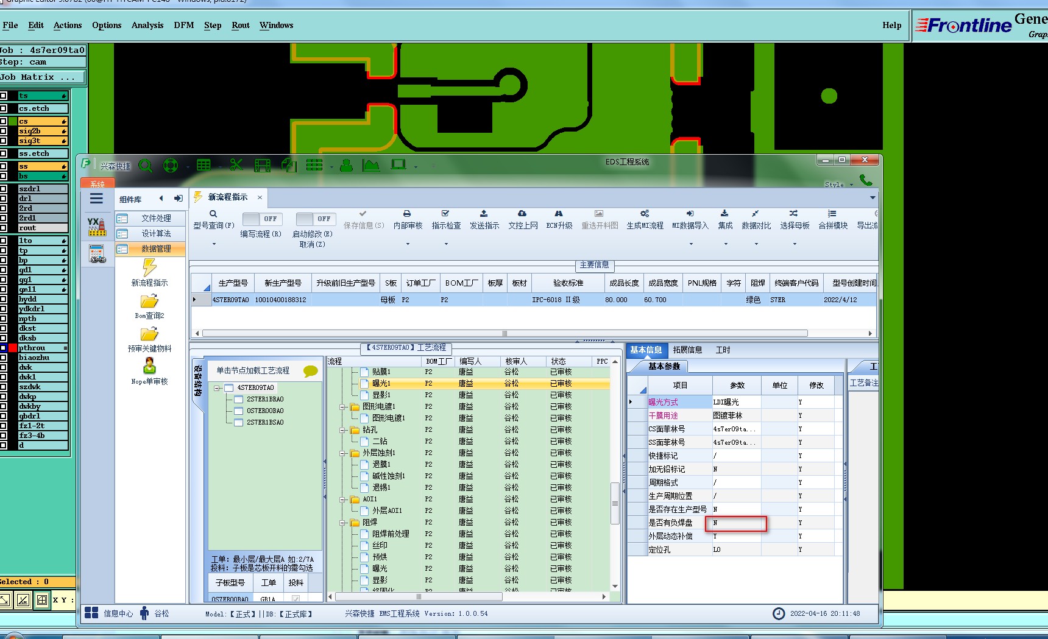Screen dimensions: 1048x639
Task: Check the box for layer cs.etch
Action: 3,108
